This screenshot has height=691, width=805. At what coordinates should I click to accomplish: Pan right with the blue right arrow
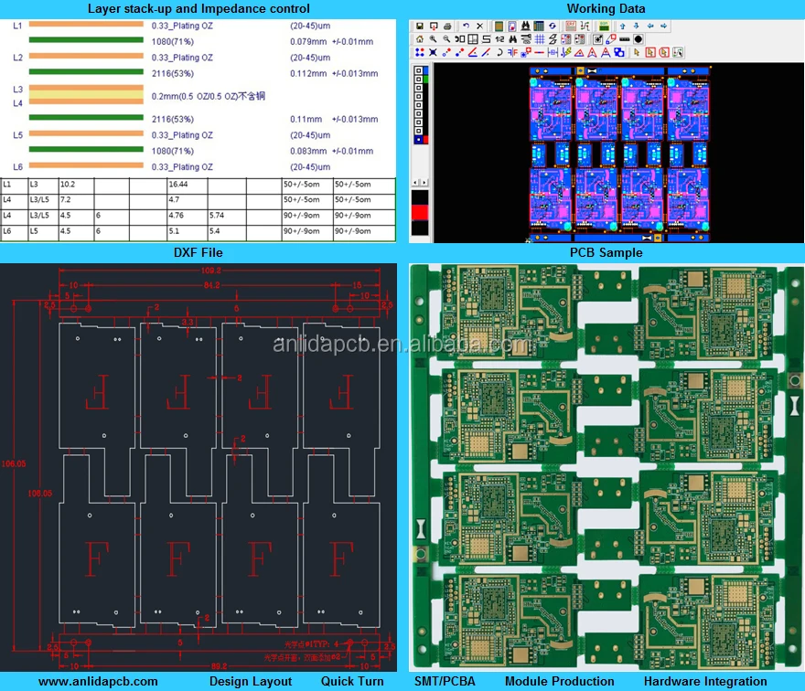[663, 26]
